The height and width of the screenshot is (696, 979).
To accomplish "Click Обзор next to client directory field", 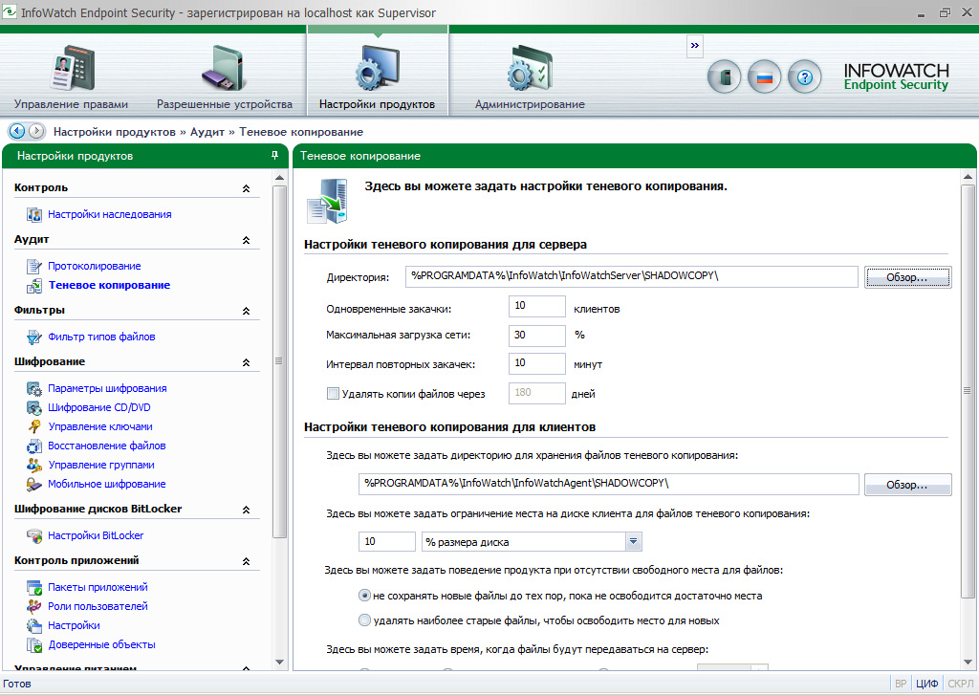I will pyautogui.click(x=908, y=485).
